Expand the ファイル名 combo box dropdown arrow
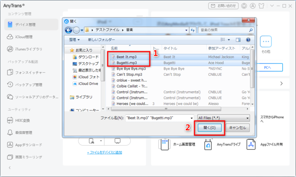296x177 pixels. tap(191, 118)
